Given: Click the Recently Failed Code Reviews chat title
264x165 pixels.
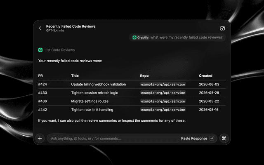Looking at the screenshot, I should [71, 26].
